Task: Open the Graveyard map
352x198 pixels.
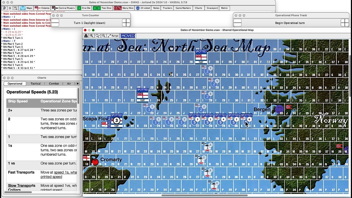Action: 212,8
